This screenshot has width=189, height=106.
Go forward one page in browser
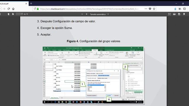[x=4, y=9]
